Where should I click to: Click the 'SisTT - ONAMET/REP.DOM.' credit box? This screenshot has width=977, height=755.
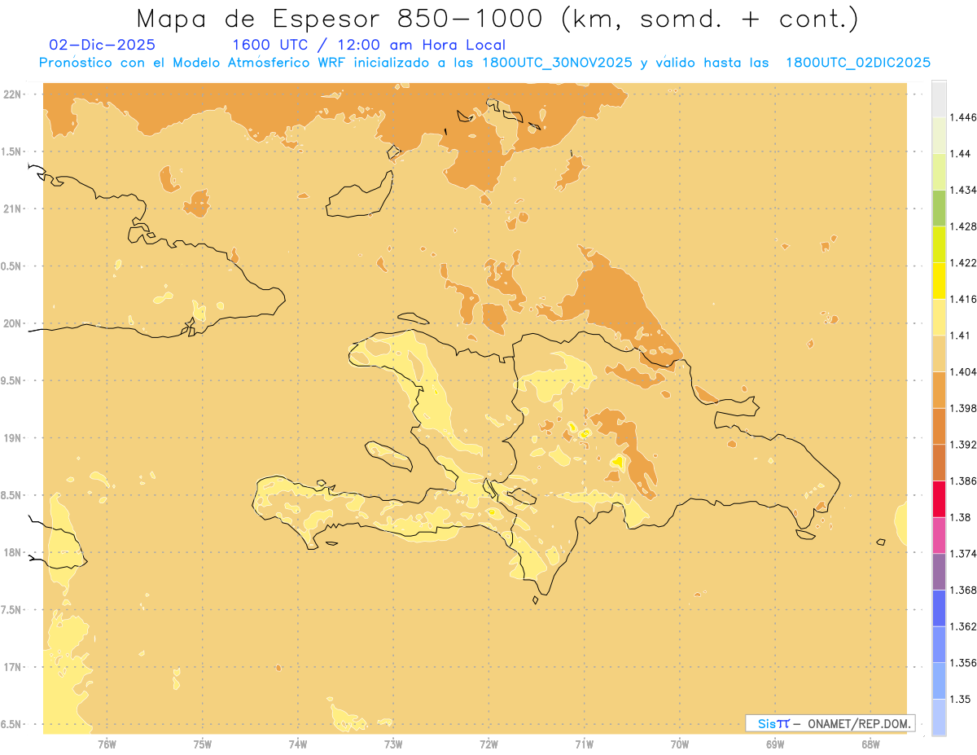click(x=830, y=723)
